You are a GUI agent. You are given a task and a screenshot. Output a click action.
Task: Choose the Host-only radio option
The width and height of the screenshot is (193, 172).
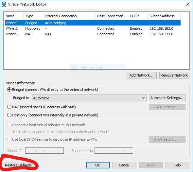(x=9, y=115)
